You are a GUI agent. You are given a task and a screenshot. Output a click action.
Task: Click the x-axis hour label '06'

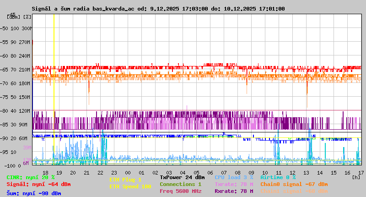click(x=210, y=173)
